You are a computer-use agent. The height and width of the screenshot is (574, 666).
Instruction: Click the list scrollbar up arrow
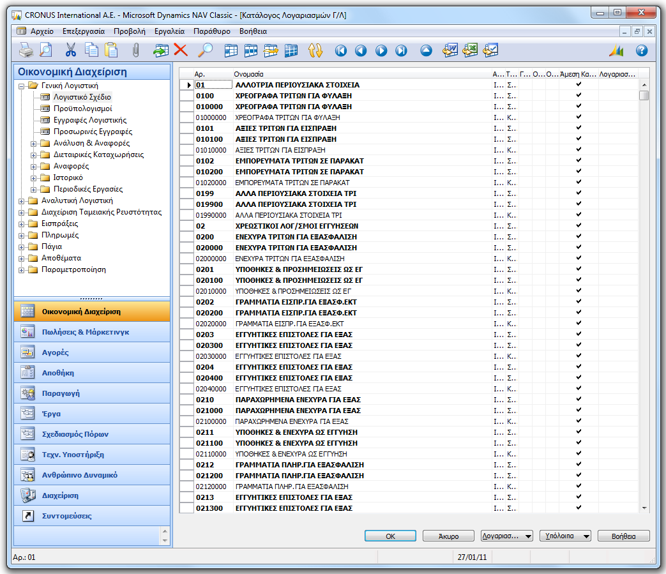(644, 85)
